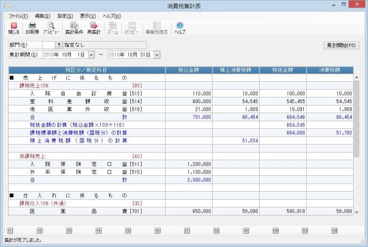Click the 行コピー toolbar icon
This screenshot has width=368, height=247.
tap(132, 28)
